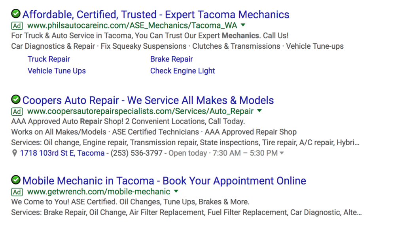The width and height of the screenshot is (405, 232).
Task: Click green checkmark icon beside Mobile Mechanic in Tacoma
Action: [16, 180]
